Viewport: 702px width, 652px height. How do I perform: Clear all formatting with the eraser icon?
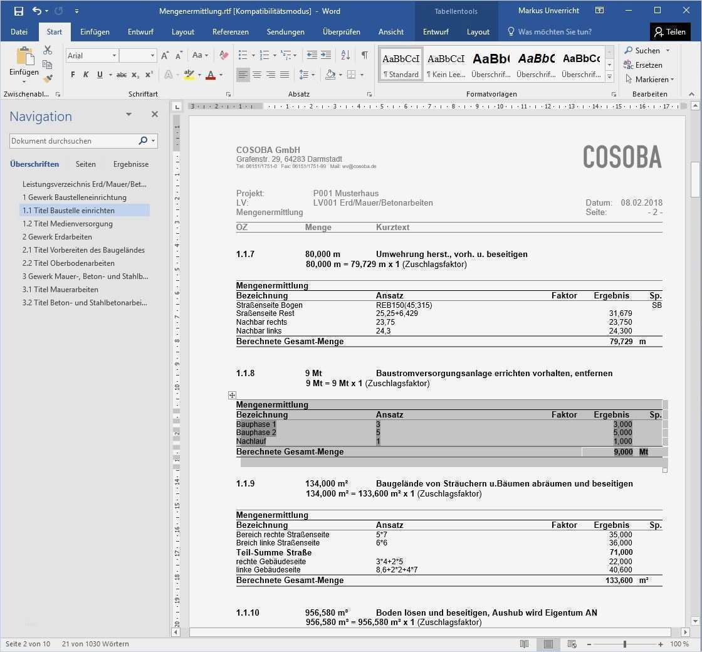(x=224, y=55)
